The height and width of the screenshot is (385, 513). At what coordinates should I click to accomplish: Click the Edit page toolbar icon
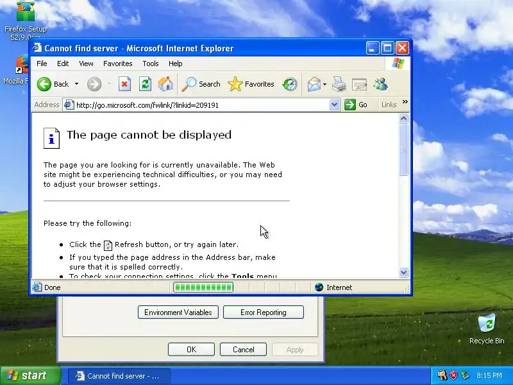tap(359, 85)
